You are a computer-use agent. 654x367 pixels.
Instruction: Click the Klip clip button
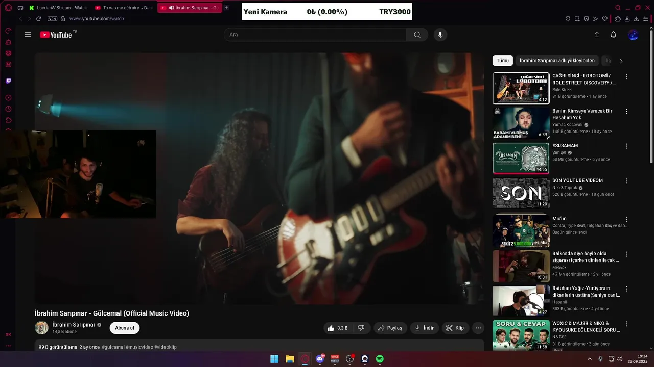(455, 328)
